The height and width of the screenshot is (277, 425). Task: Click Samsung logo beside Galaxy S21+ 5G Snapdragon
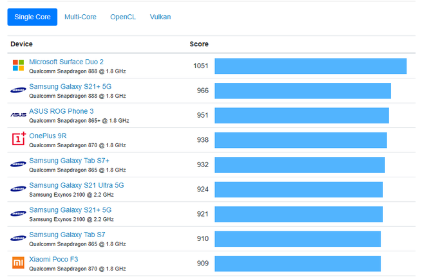coord(18,91)
